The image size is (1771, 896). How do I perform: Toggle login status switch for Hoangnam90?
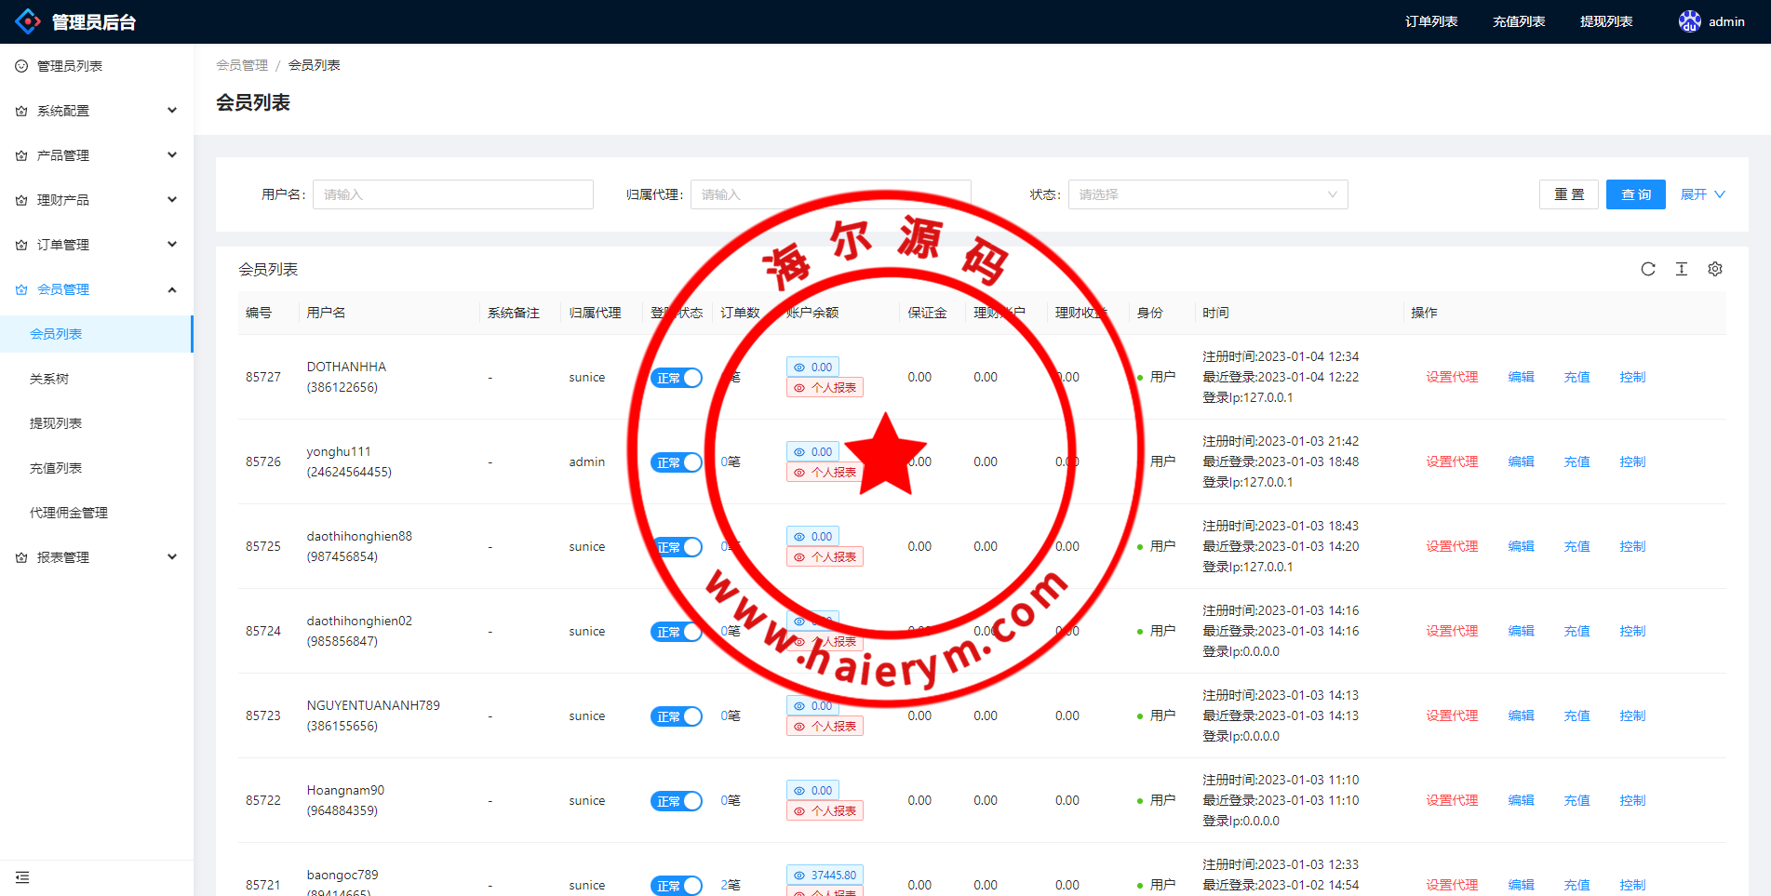point(676,801)
